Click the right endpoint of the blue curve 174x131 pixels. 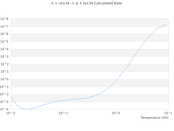pos(166,24)
